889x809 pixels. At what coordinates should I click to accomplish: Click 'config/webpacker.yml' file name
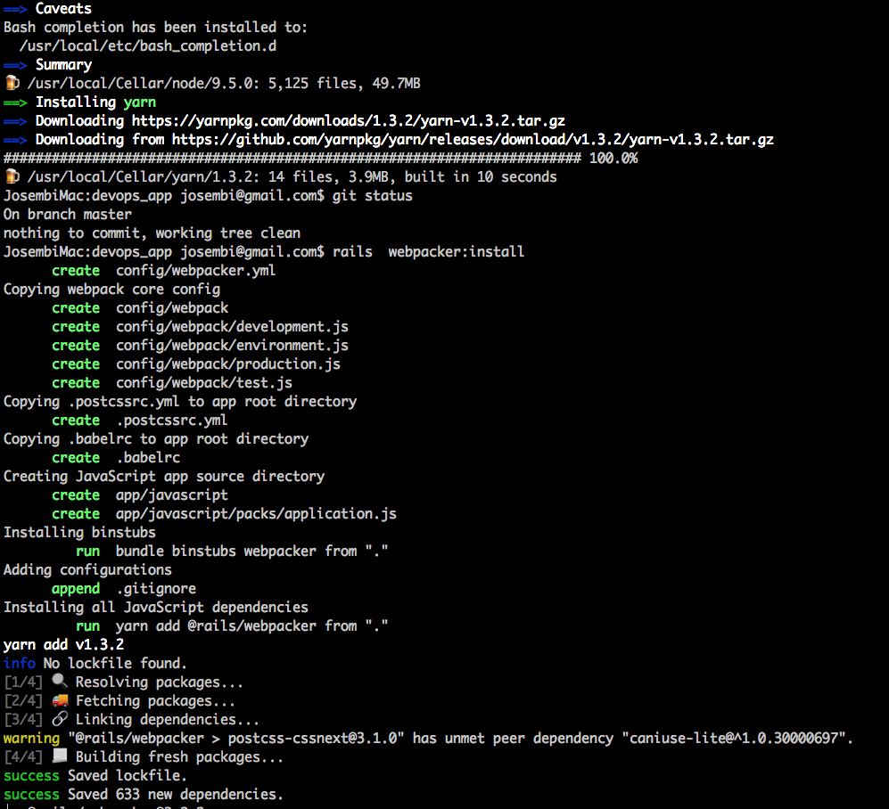click(x=195, y=270)
